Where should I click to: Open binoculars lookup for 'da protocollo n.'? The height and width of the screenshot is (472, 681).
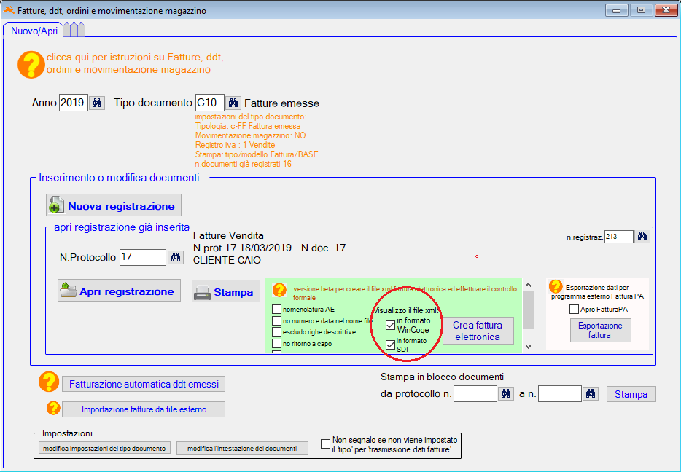507,394
